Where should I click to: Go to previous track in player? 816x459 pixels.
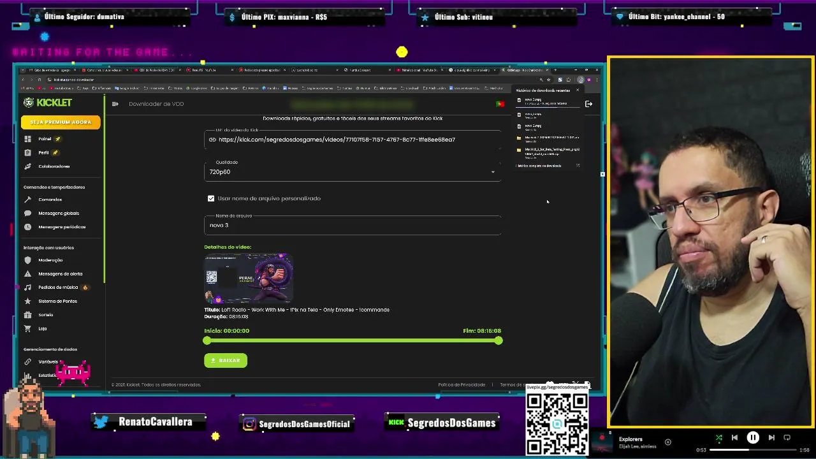click(x=734, y=437)
